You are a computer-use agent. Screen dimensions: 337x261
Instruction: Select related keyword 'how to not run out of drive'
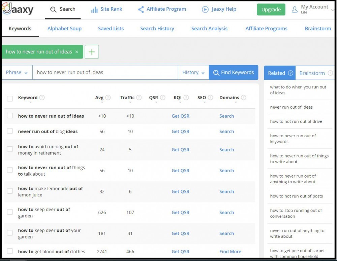(296, 121)
